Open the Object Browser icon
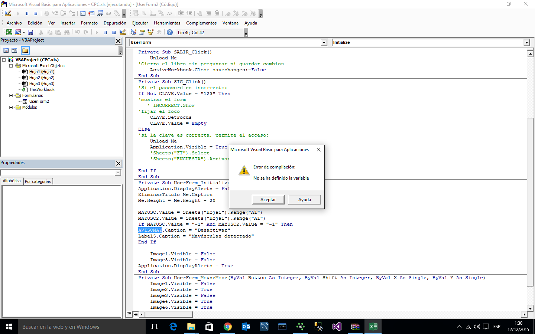Screen dimensions: 535x334 coord(150,32)
